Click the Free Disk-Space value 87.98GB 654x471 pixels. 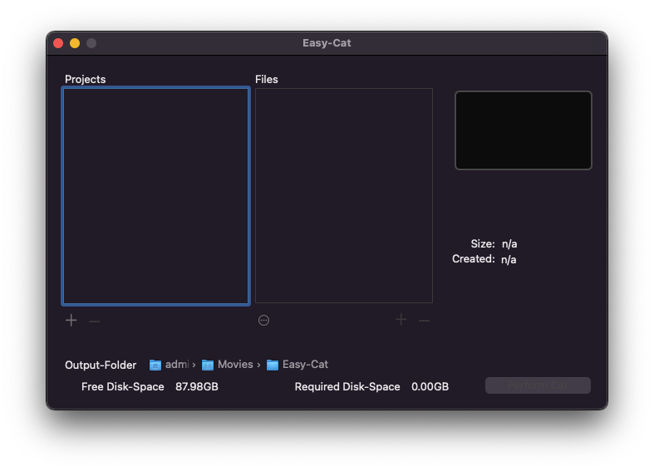[197, 387]
